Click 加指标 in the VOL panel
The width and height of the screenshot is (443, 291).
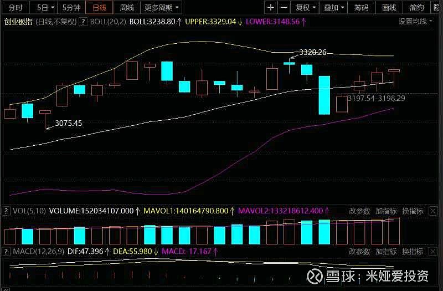386,211
